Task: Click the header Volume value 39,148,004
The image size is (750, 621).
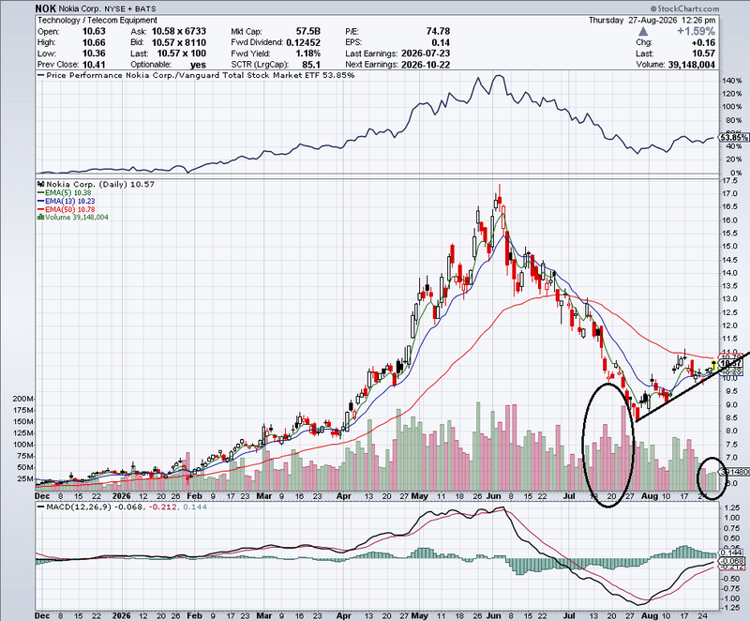Action: coord(691,65)
